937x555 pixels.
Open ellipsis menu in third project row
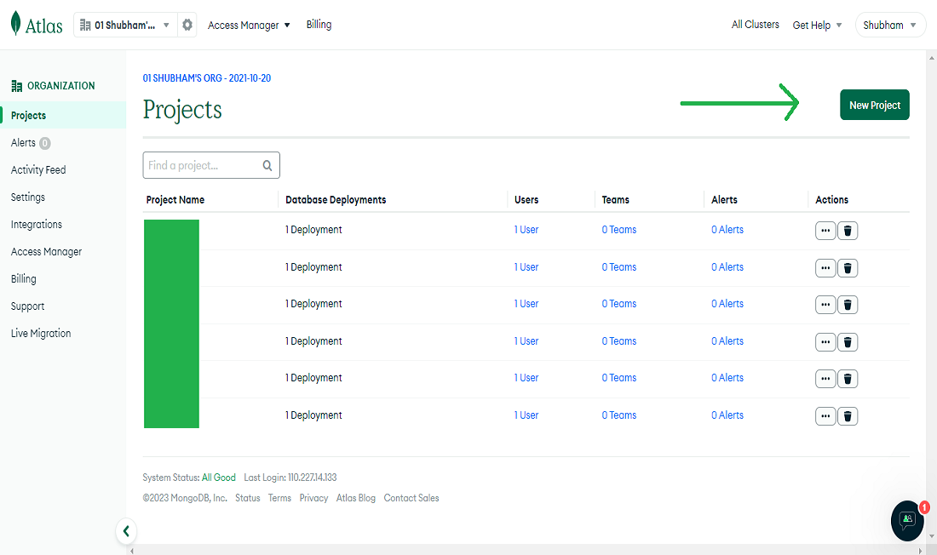pyautogui.click(x=825, y=305)
